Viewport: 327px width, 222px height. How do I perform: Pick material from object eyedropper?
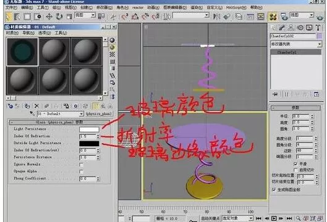(32, 113)
